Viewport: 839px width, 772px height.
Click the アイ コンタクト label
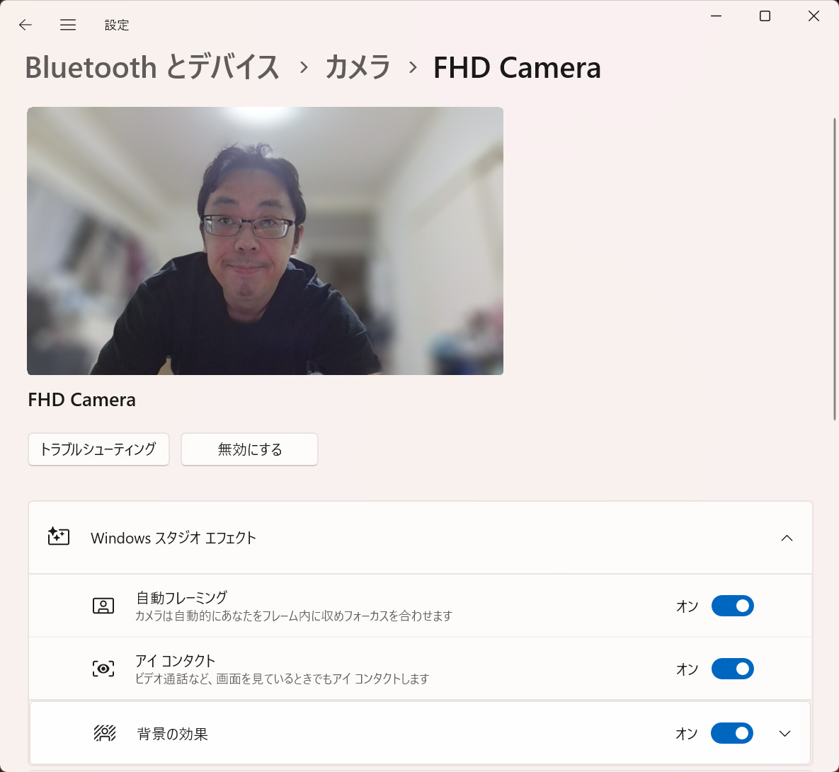175,661
